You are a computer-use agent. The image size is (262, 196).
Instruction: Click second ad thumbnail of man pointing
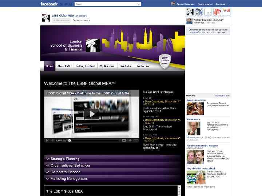coord(193,128)
